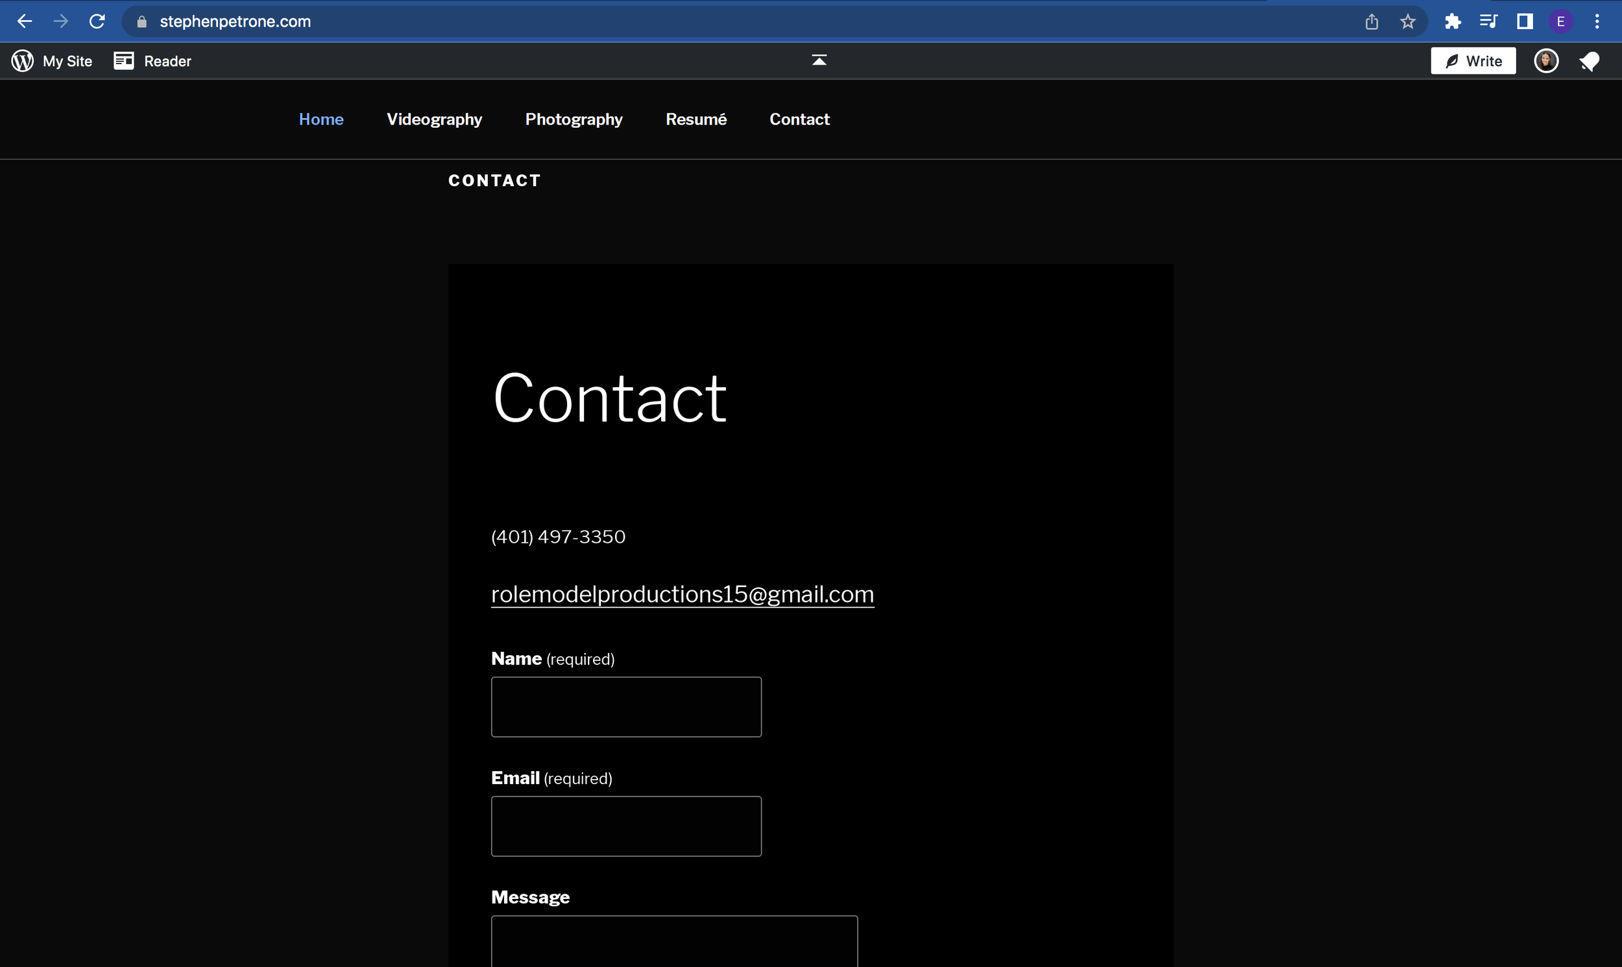Open Chrome three-dot menu
This screenshot has width=1622, height=967.
1597,21
